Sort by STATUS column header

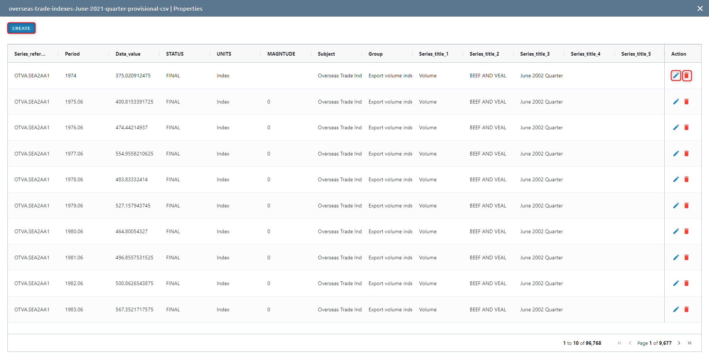point(175,54)
